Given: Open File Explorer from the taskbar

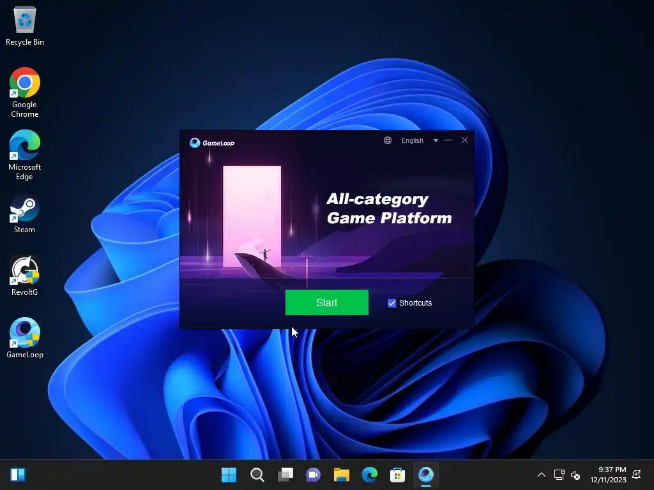Looking at the screenshot, I should coord(342,475).
